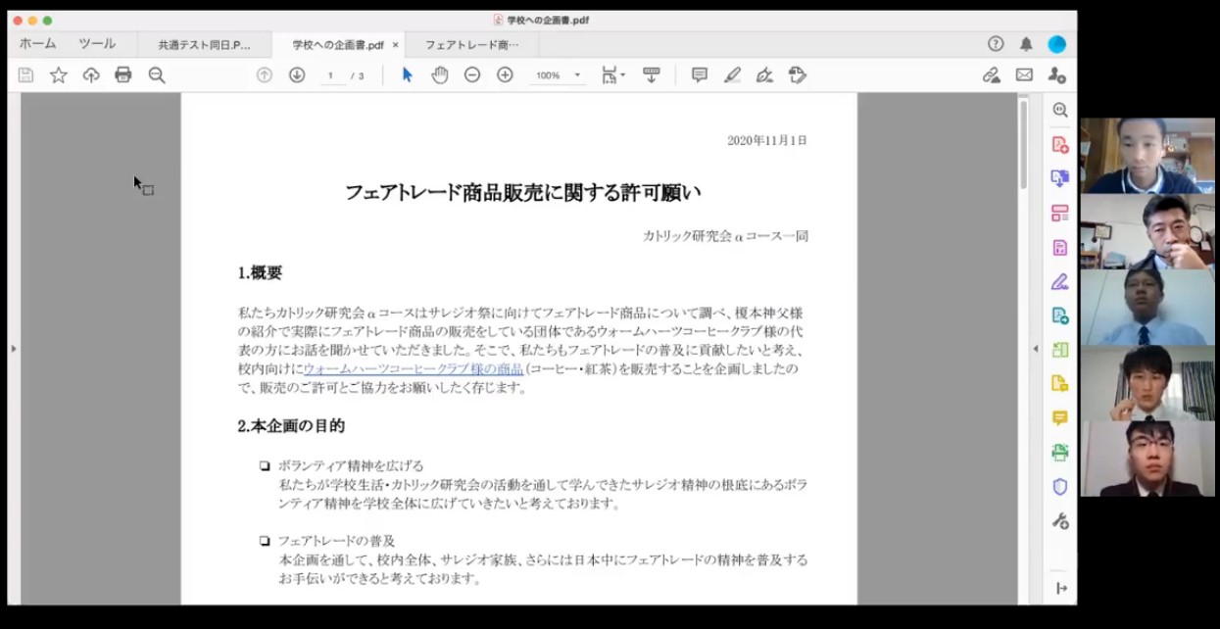Click the フェアトレードの普及 bullet checkbox
Image resolution: width=1220 pixels, height=629 pixels.
265,541
